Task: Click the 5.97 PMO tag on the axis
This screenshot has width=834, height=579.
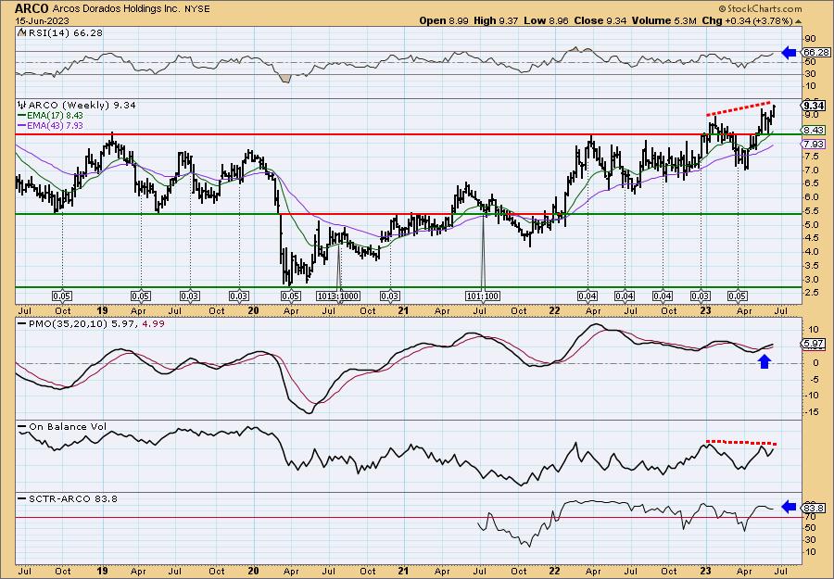Action: (x=815, y=345)
